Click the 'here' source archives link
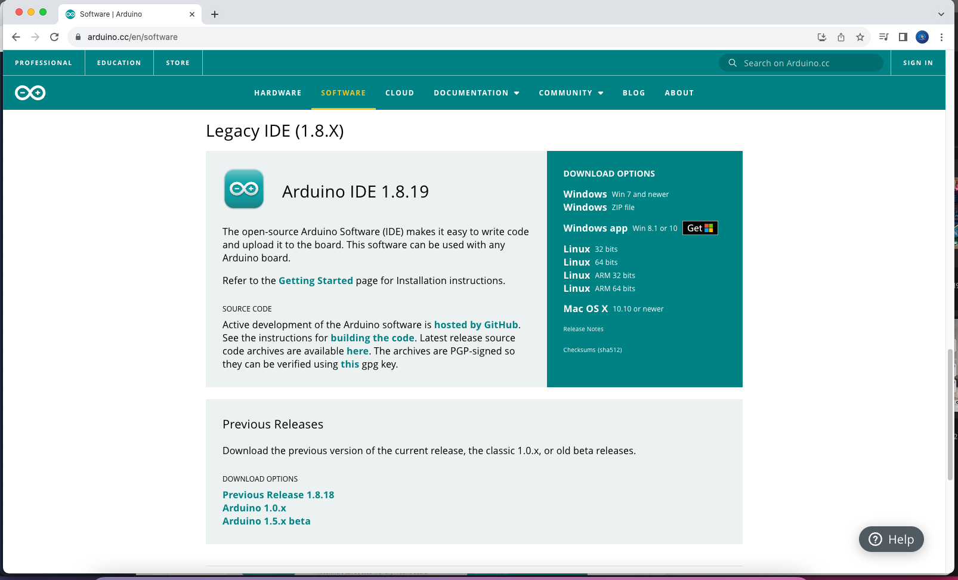This screenshot has width=958, height=580. point(357,351)
